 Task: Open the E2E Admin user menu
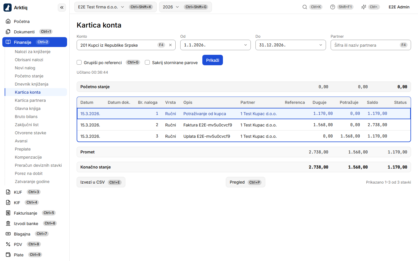[399, 7]
